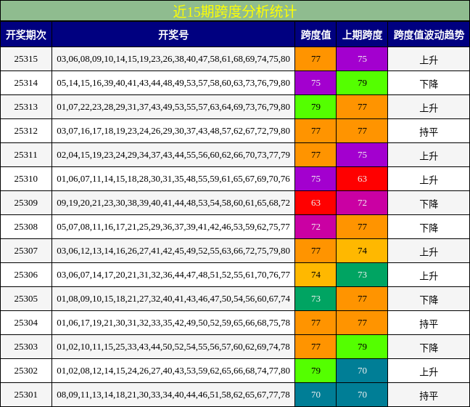The width and height of the screenshot is (470, 407).
Task: Click trend 持平 for period 25301
Action: (x=429, y=395)
